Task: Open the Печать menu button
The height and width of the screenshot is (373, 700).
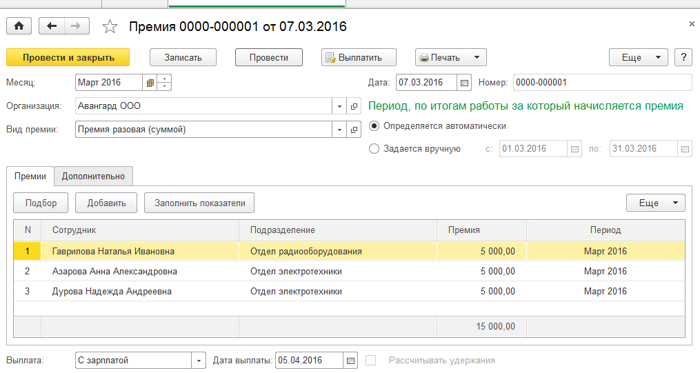Action: point(451,57)
